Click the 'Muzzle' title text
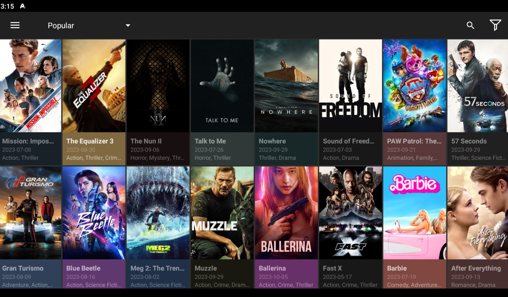The width and height of the screenshot is (508, 297). 206,268
